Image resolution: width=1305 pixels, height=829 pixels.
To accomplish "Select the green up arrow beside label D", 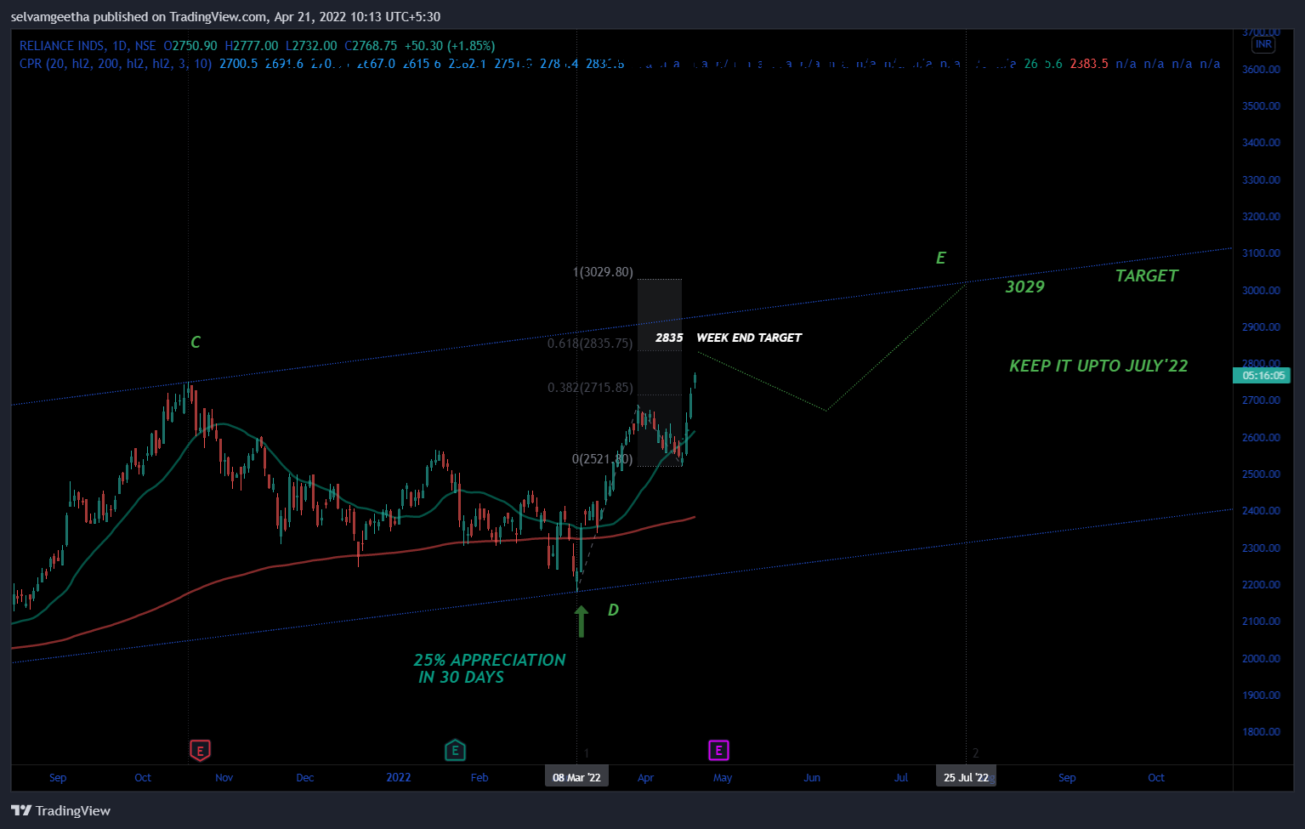I will (582, 622).
